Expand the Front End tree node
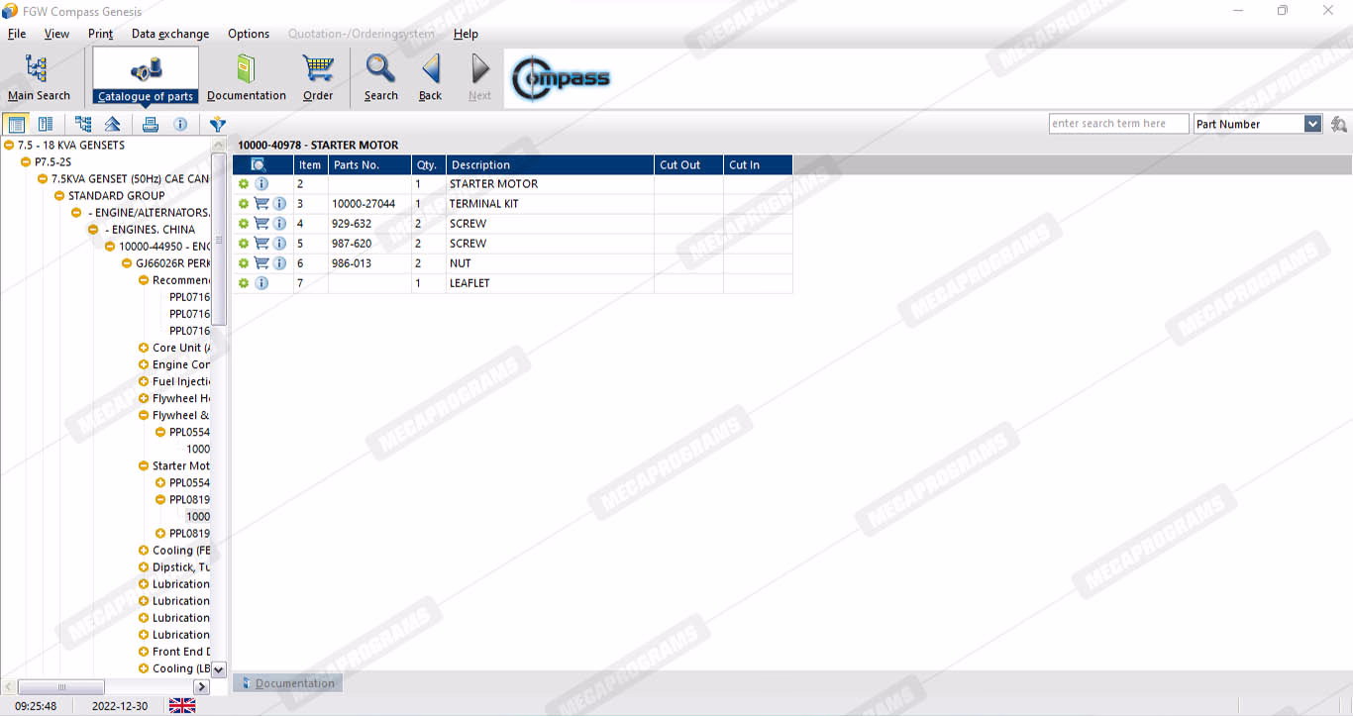1353x716 pixels. pos(144,652)
